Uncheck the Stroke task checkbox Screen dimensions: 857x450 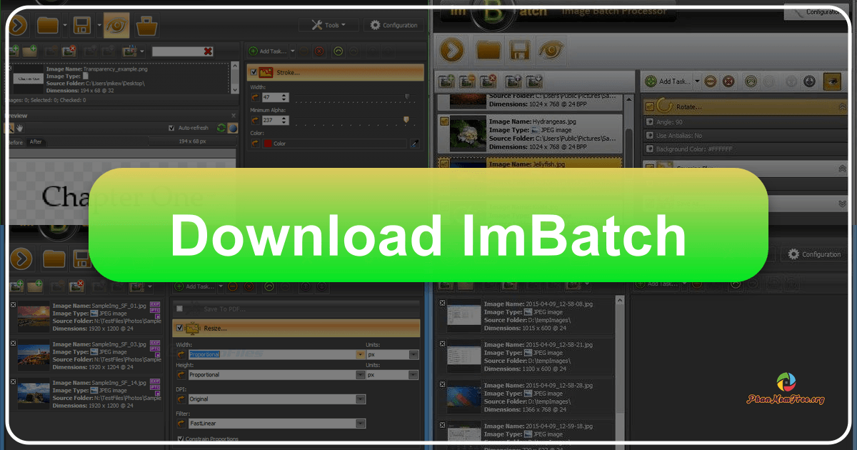click(x=254, y=72)
